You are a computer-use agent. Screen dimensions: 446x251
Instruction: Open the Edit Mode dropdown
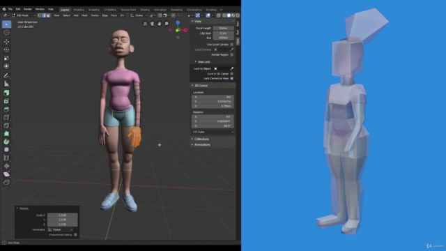coord(24,15)
